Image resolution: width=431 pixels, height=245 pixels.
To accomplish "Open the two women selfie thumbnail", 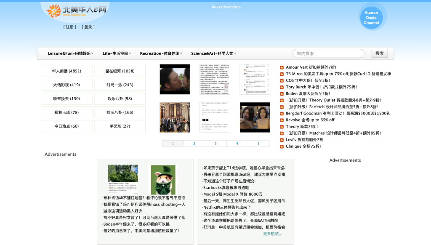I will click(255, 117).
